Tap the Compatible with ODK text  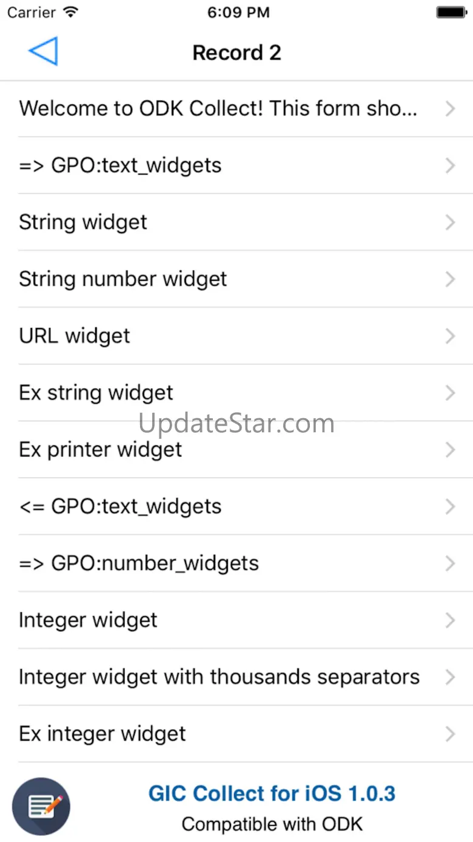[x=272, y=824]
